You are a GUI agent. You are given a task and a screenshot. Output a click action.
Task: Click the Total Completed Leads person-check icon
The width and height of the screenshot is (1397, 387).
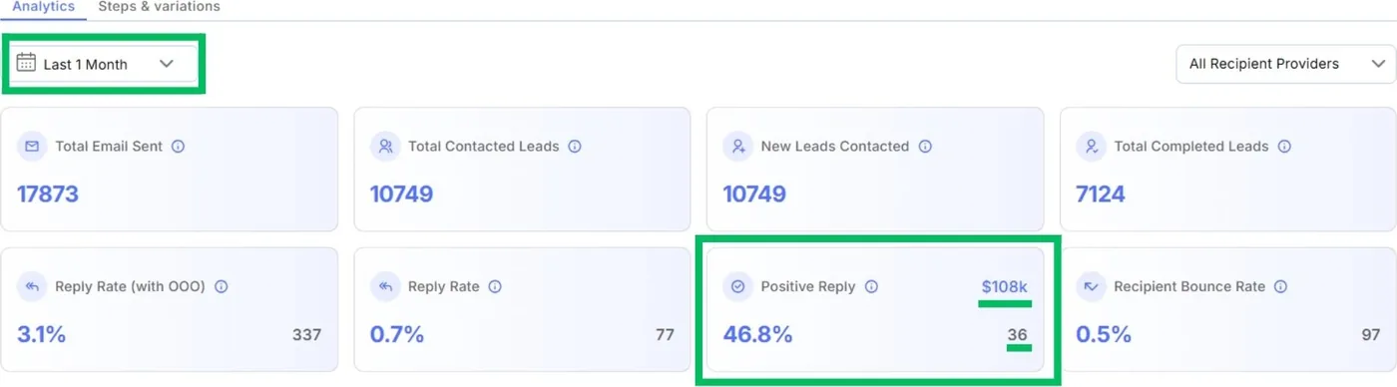pos(1092,147)
